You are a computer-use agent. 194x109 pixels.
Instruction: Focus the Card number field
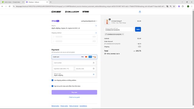click(x=74, y=63)
